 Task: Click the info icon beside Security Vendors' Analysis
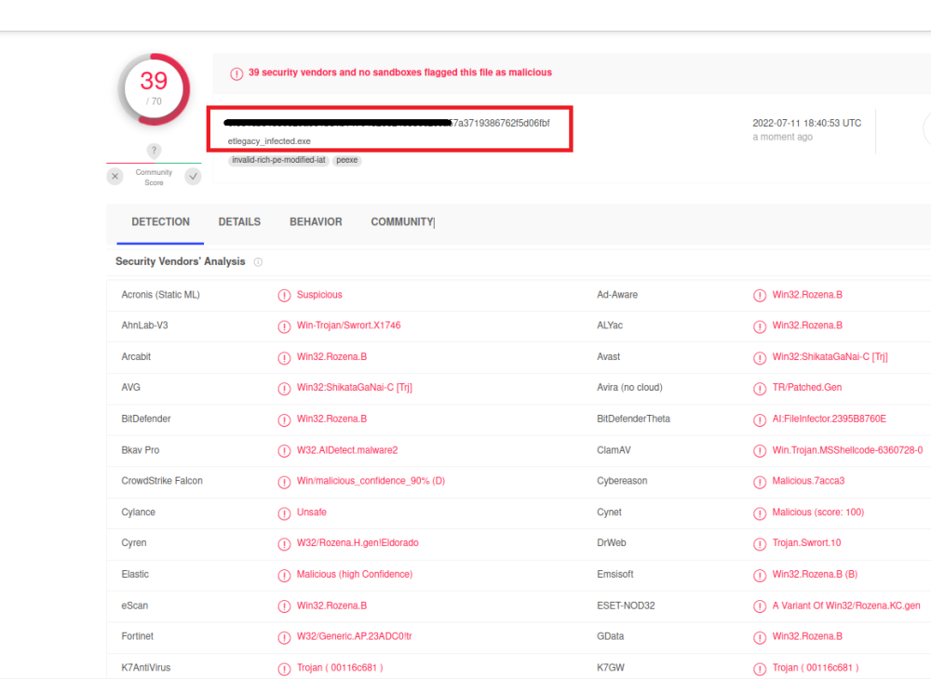point(258,262)
